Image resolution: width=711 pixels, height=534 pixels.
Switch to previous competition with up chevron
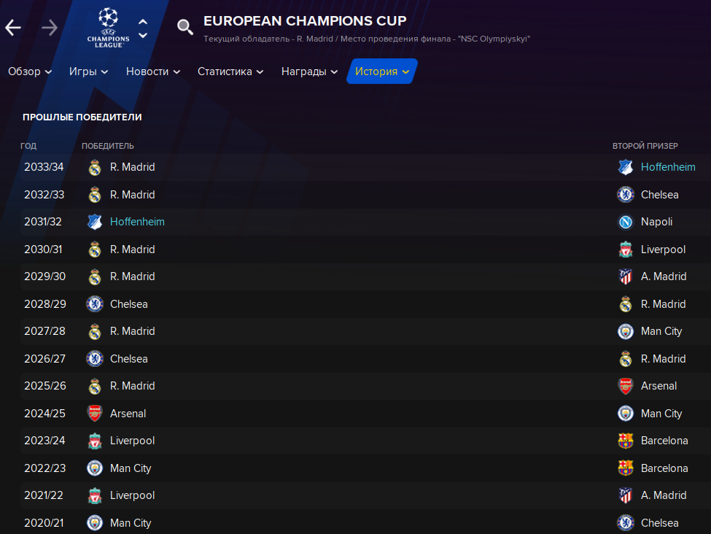143,21
